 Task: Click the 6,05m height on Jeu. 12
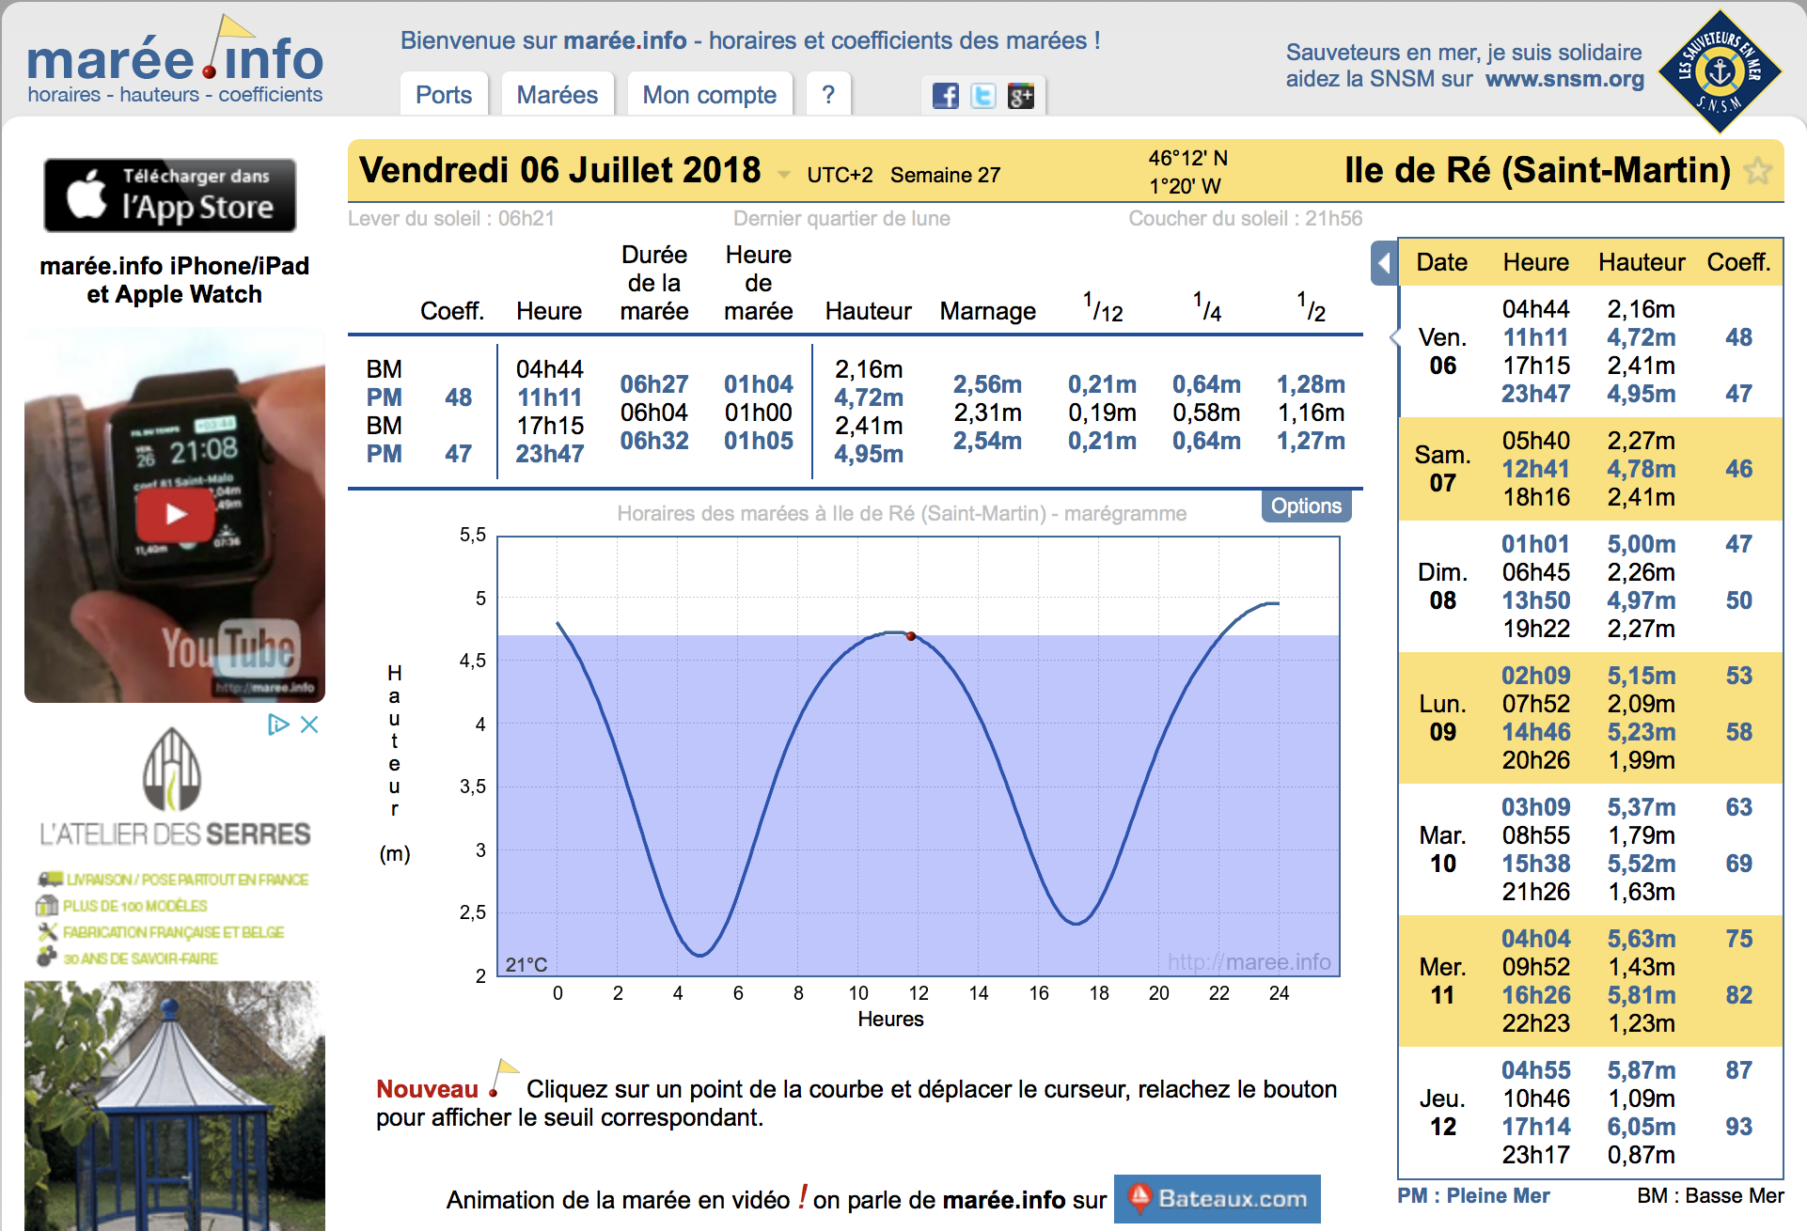pos(1641,1127)
